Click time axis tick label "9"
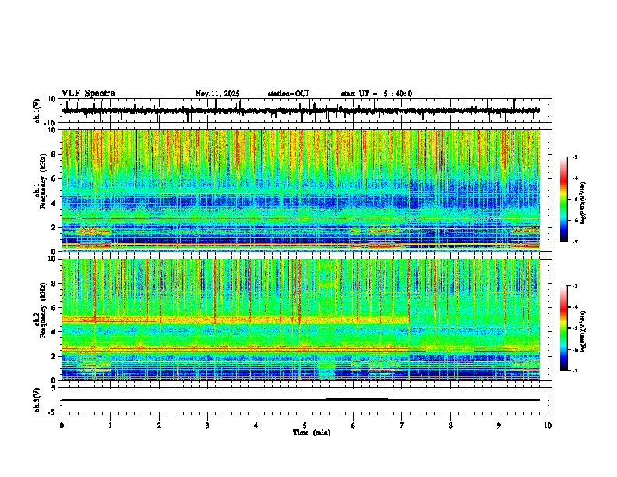 click(499, 426)
